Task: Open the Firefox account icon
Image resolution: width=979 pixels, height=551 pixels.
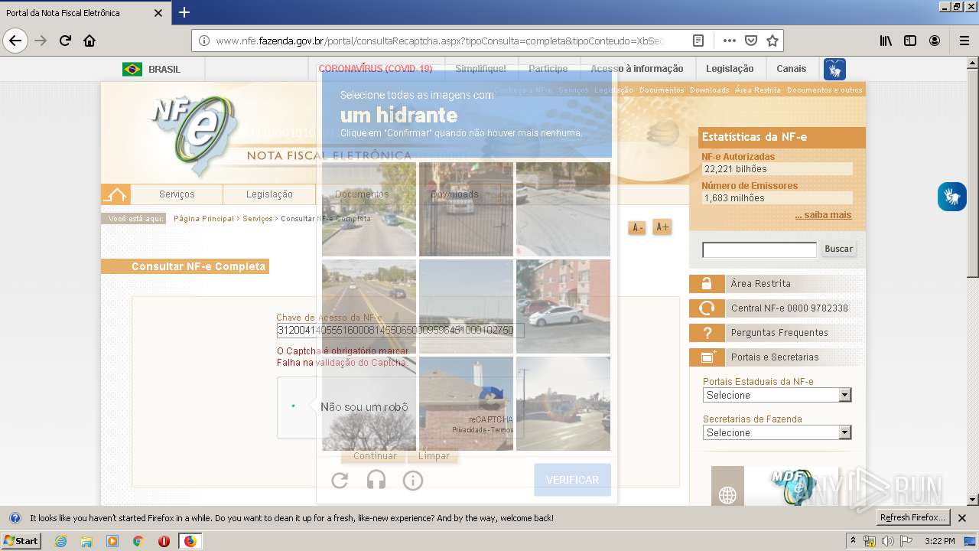Action: 935,41
